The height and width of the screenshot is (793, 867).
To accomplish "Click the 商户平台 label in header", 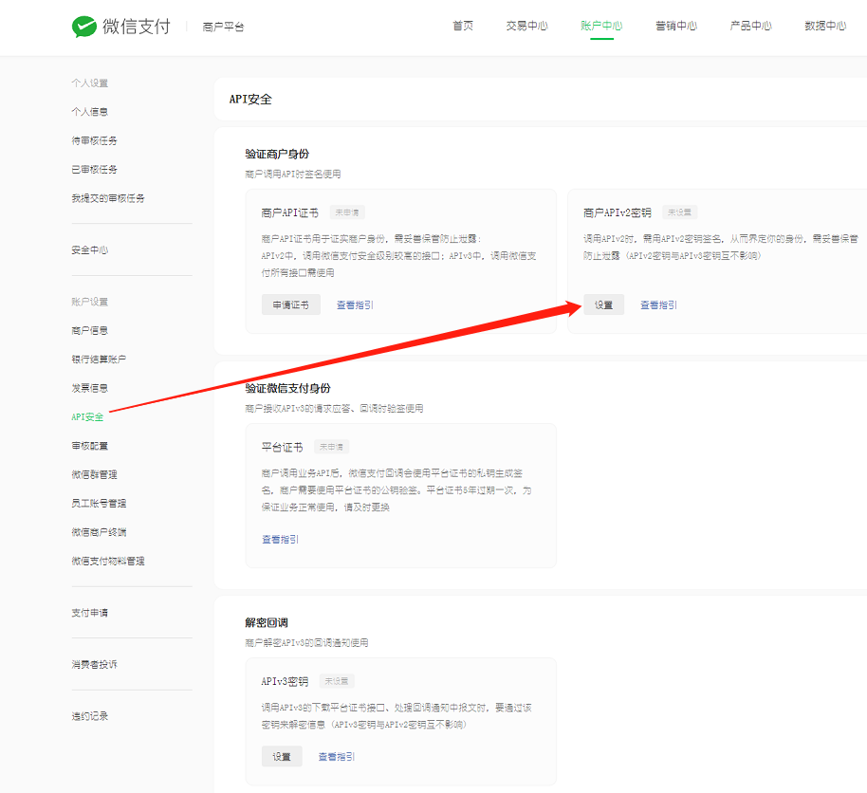I will coord(223,28).
